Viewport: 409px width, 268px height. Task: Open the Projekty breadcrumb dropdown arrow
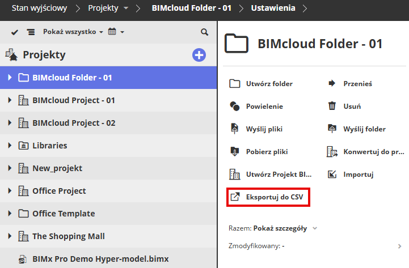[x=126, y=8]
